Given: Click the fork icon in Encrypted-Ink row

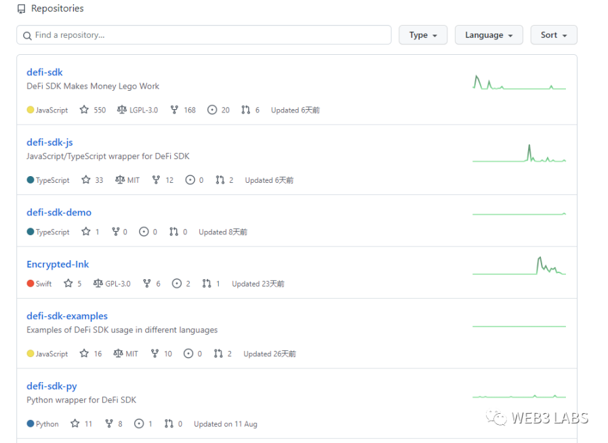Looking at the screenshot, I should tap(146, 283).
